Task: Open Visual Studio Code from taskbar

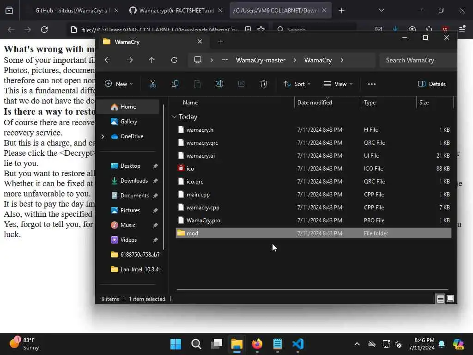Action: tap(298, 344)
